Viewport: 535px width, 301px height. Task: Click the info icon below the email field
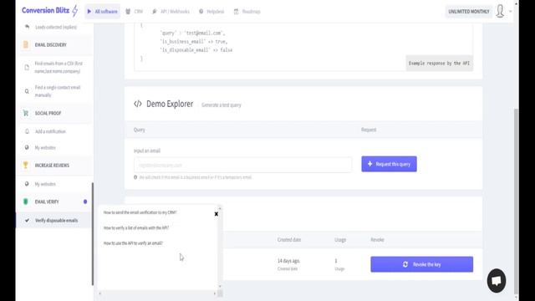point(135,177)
